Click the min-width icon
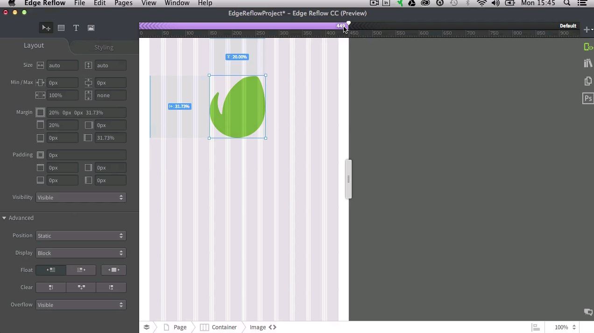The width and height of the screenshot is (594, 333). click(x=40, y=83)
